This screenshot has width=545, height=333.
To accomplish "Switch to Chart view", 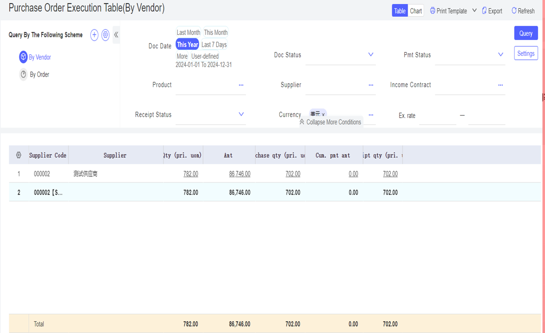I will click(x=416, y=11).
